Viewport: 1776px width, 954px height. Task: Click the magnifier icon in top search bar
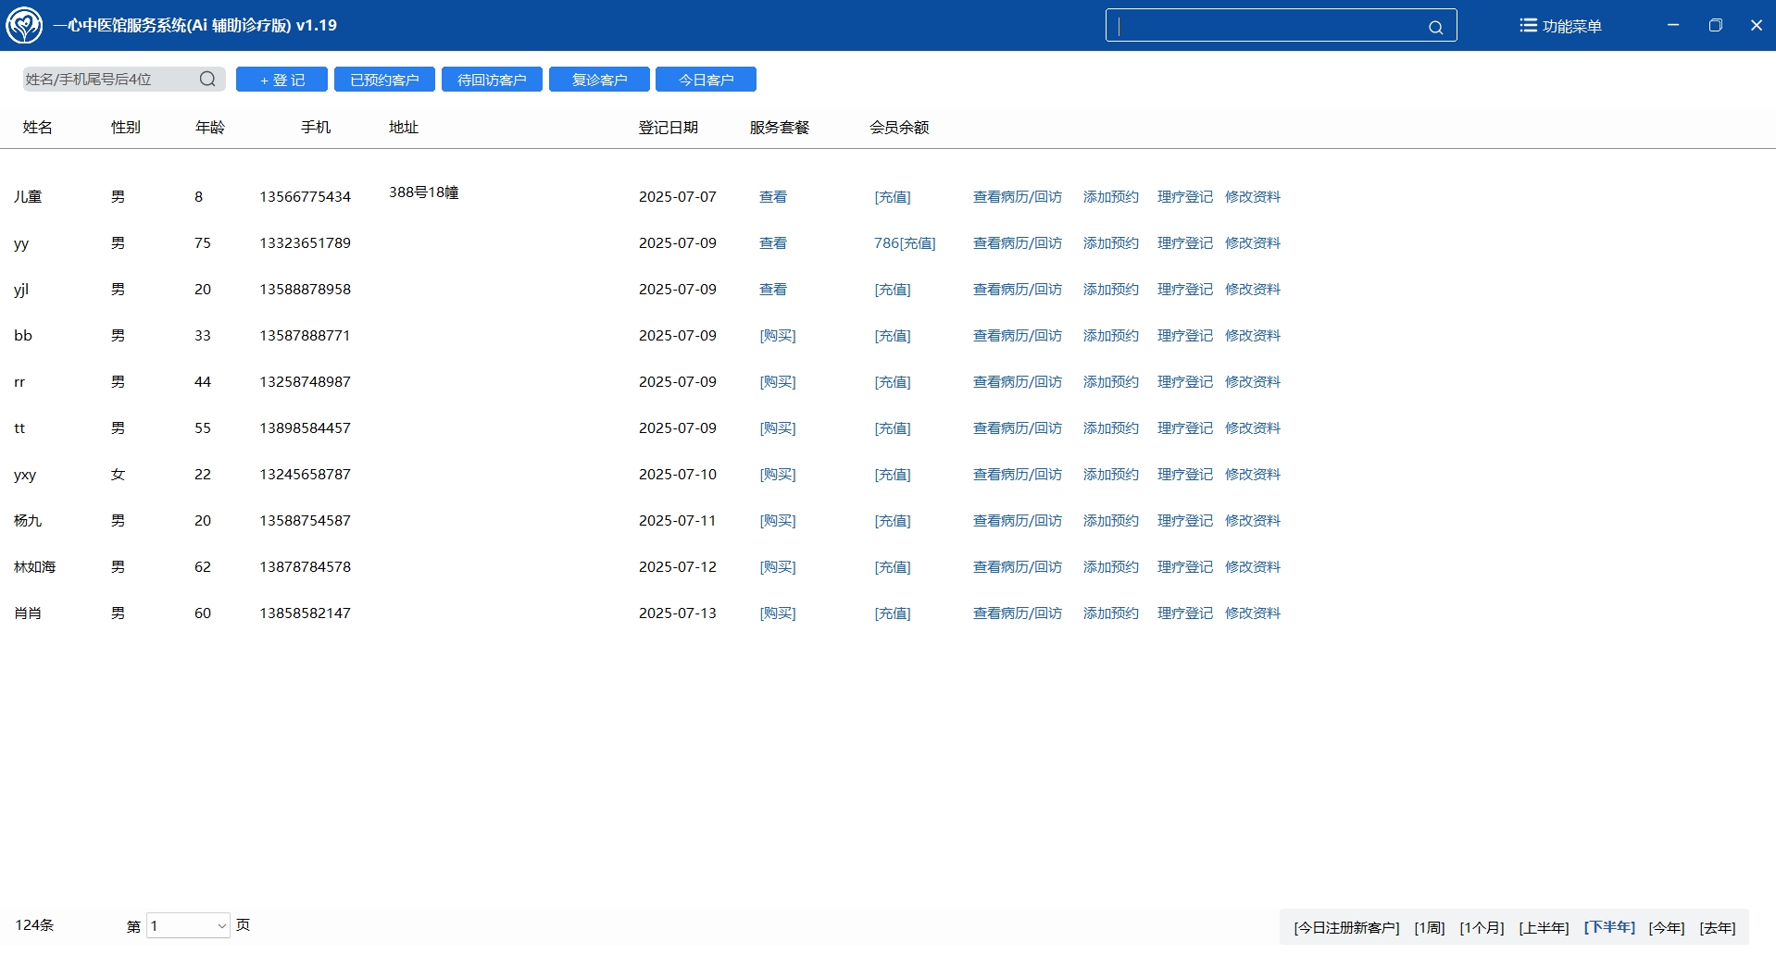click(1435, 27)
